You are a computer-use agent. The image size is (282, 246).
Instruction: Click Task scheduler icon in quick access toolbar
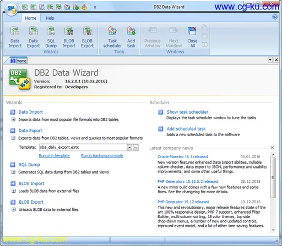click(67, 7)
